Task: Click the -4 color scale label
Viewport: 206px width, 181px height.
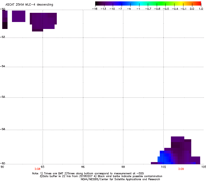Action: [x=129, y=9]
